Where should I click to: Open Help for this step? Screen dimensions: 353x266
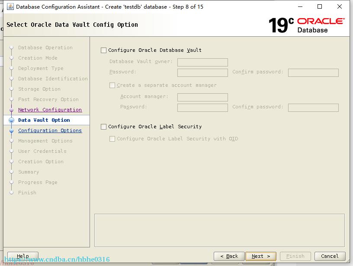tap(23, 256)
